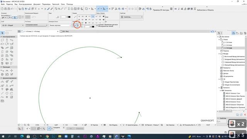The image size is (247, 139).
Task: Select the Marquee tool
Action: (7, 33)
